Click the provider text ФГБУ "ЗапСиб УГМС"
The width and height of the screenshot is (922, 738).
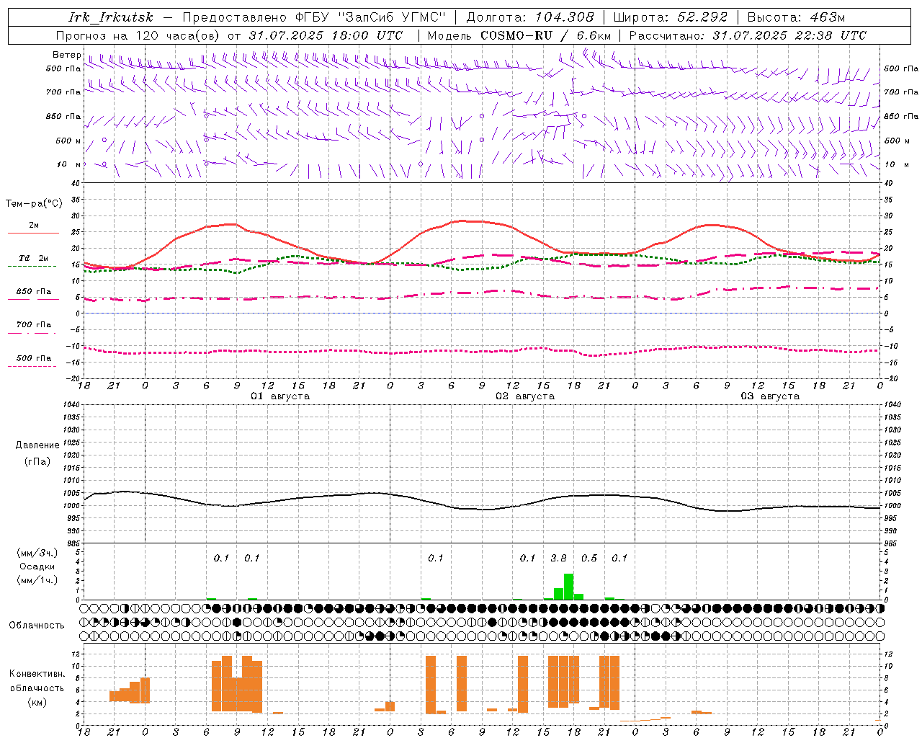(x=370, y=17)
